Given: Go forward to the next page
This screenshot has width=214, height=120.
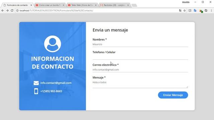Looking at the screenshot, I should (x=7, y=10).
